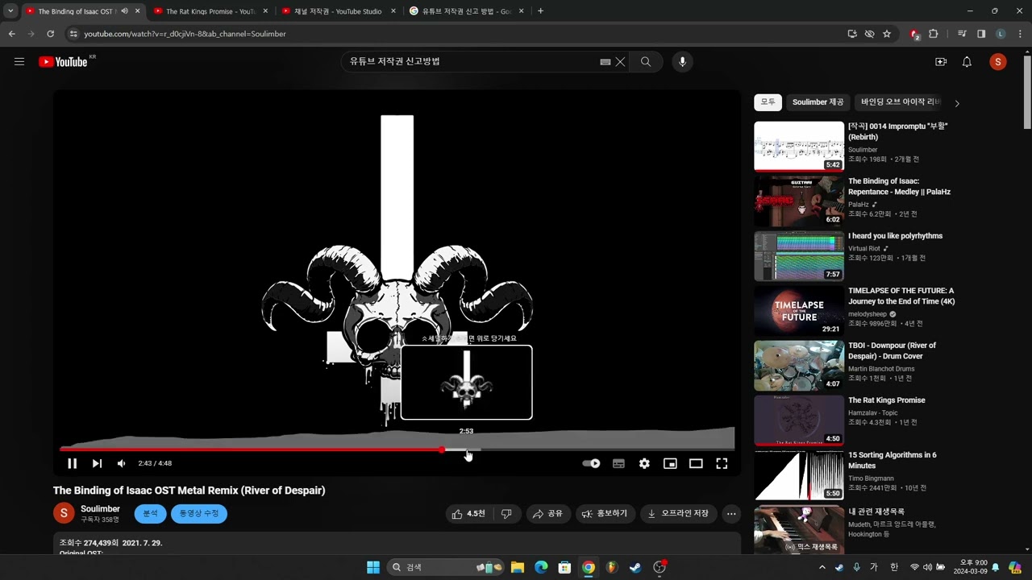Toggle the Chrome side panel
Viewport: 1032px width, 580px height.
tap(981, 34)
